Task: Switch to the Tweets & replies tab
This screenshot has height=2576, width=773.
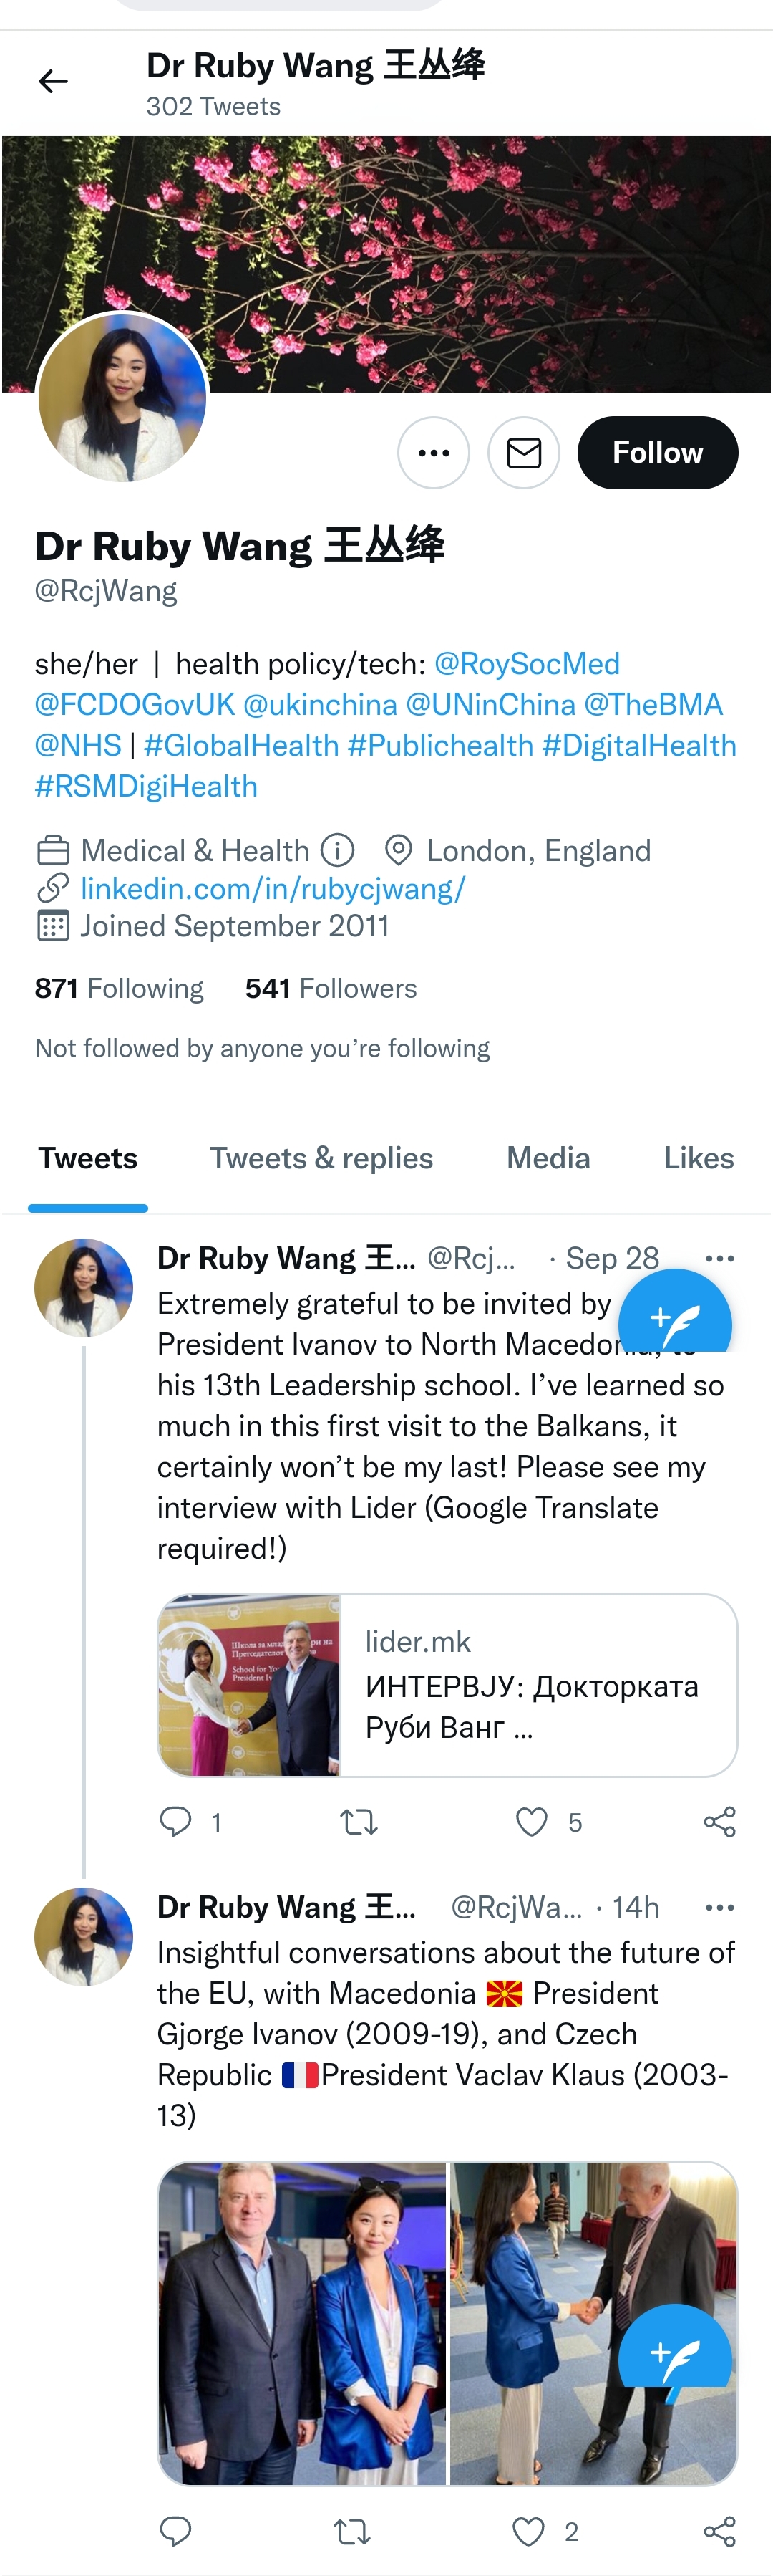Action: point(321,1158)
